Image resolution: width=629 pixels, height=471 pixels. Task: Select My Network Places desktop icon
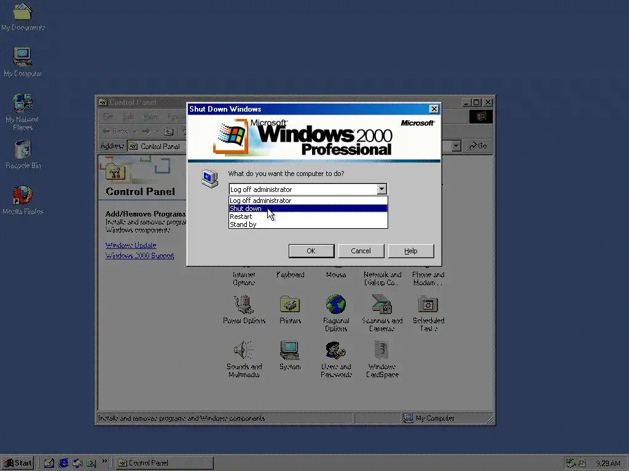point(23,112)
